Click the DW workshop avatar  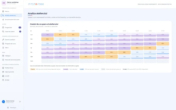4,3
